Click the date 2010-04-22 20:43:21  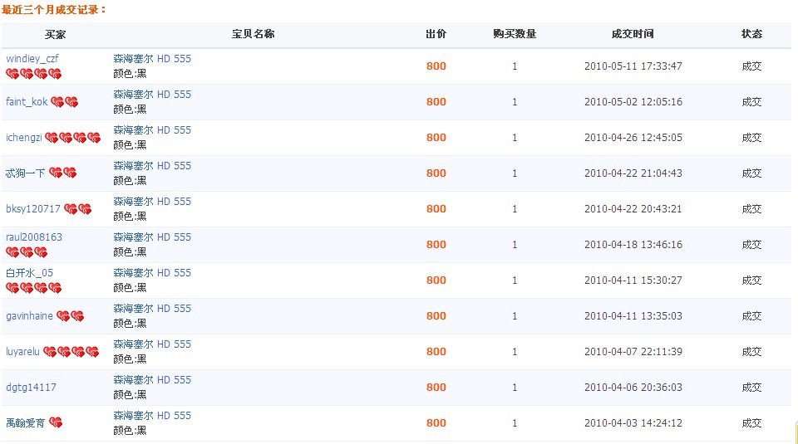[x=633, y=209]
